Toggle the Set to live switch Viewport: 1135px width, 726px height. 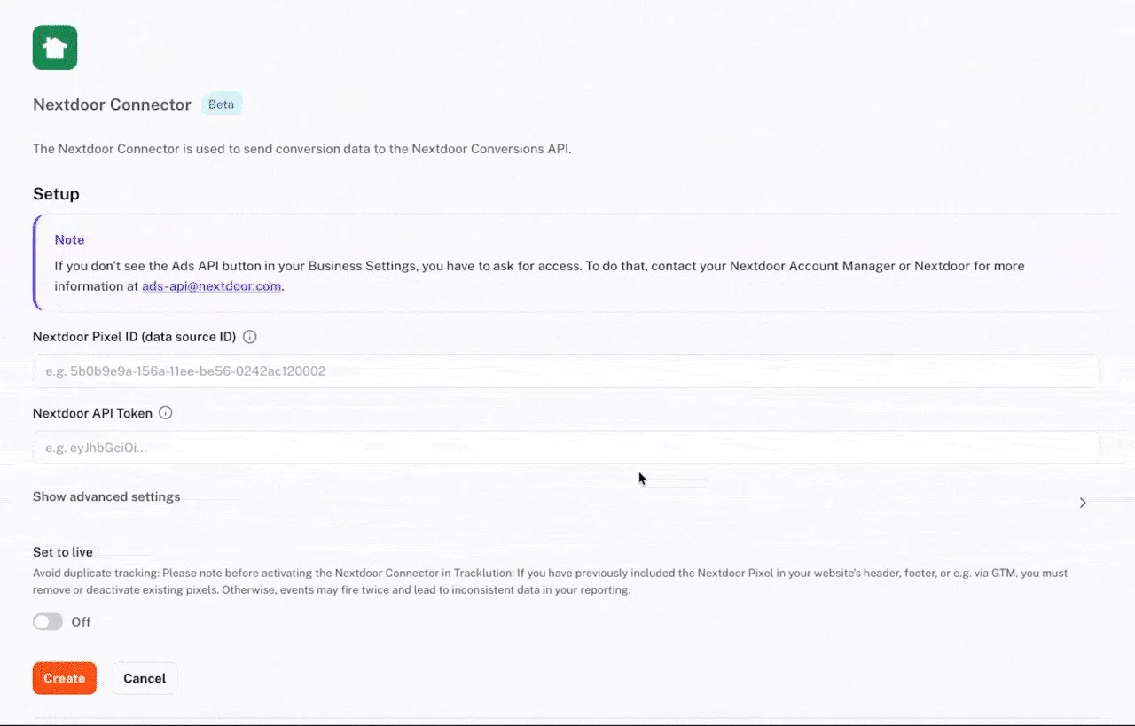pos(48,622)
